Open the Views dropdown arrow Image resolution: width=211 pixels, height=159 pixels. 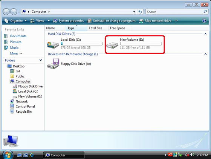coord(49,21)
